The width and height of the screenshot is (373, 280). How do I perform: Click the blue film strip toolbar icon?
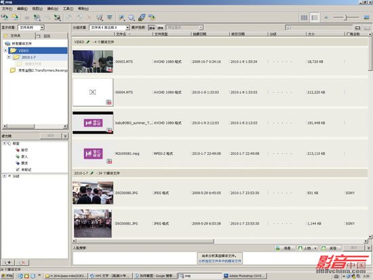click(142, 18)
